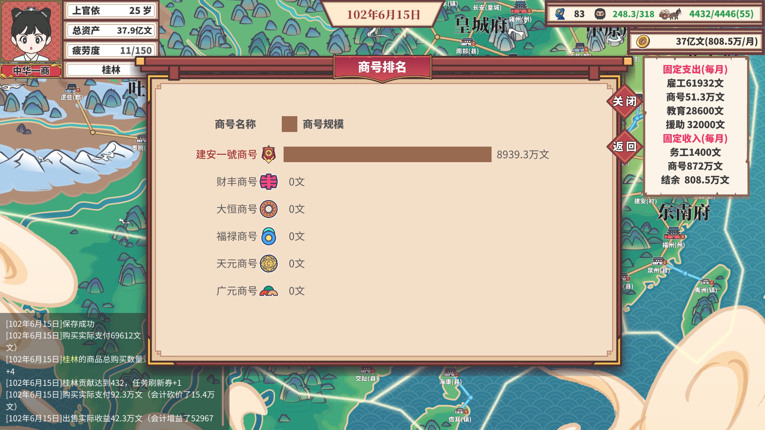765x430 pixels.
Task: Click the gold coin money icon
Action: (643, 41)
